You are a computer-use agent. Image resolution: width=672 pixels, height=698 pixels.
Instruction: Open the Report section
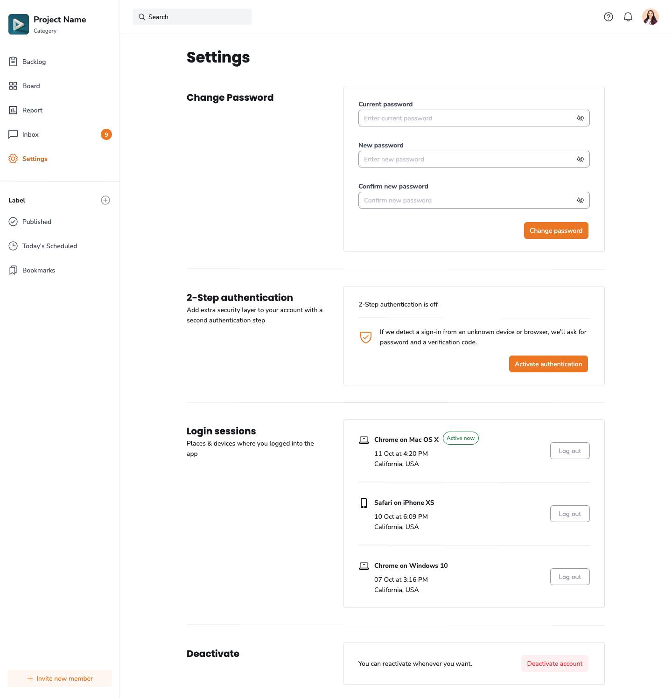coord(32,110)
